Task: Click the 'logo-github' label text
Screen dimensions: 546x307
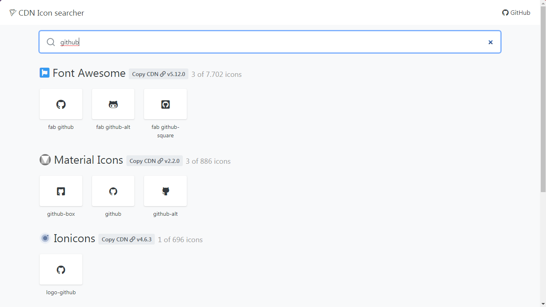Action: (61, 293)
